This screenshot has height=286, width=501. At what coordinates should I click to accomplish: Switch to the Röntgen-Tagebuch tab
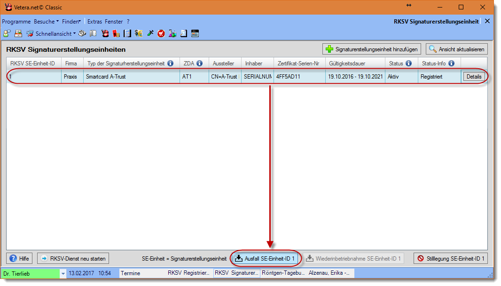click(x=283, y=273)
